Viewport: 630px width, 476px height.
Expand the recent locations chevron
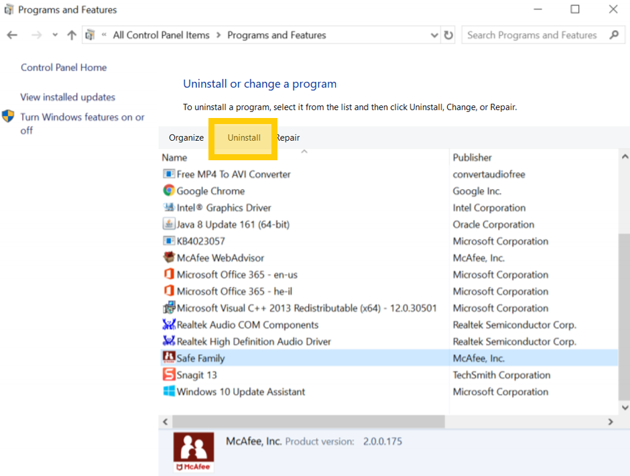point(55,36)
